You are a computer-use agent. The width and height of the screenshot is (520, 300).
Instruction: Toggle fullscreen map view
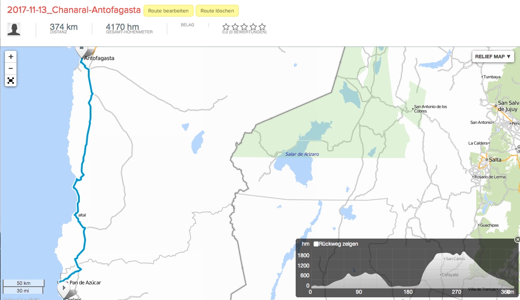11,81
